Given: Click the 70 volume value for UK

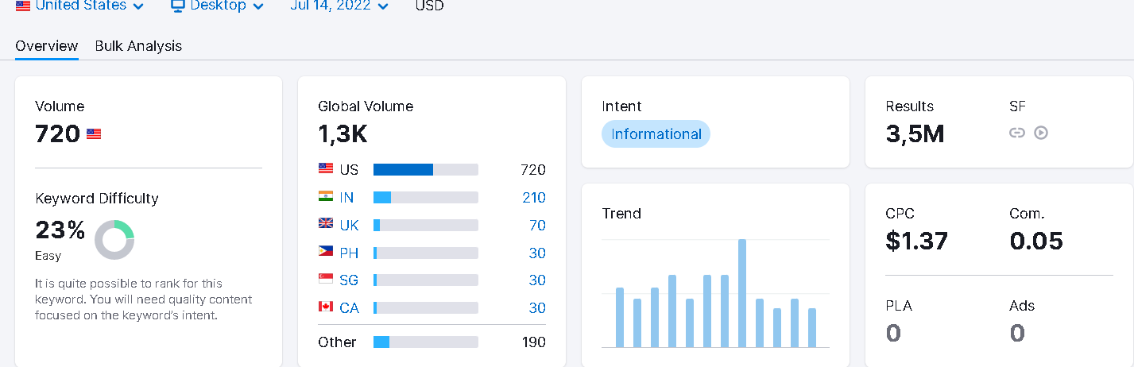Looking at the screenshot, I should [x=537, y=225].
